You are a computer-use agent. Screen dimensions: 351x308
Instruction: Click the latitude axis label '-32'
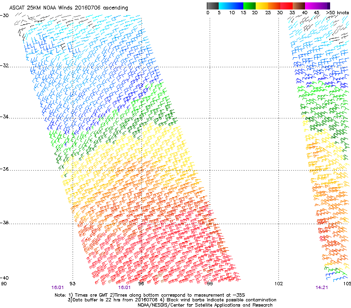coord(4,65)
